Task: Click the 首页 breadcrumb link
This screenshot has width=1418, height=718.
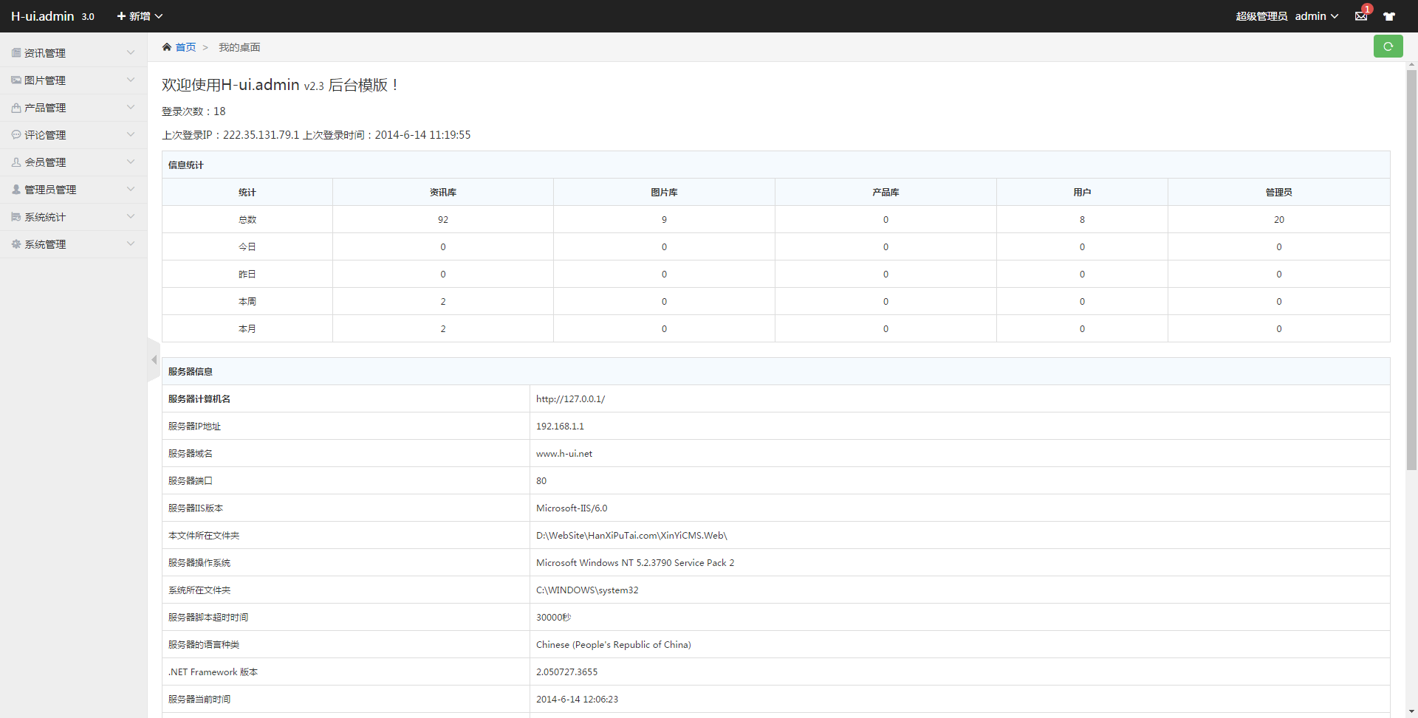Action: 186,47
